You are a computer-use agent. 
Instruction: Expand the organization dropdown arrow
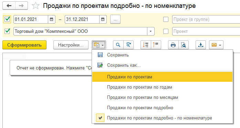click(x=150, y=31)
